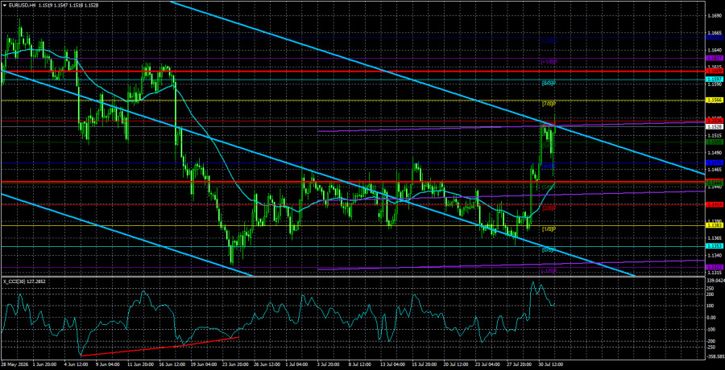Select the [-1/8]P Murrey level label

pos(549,270)
